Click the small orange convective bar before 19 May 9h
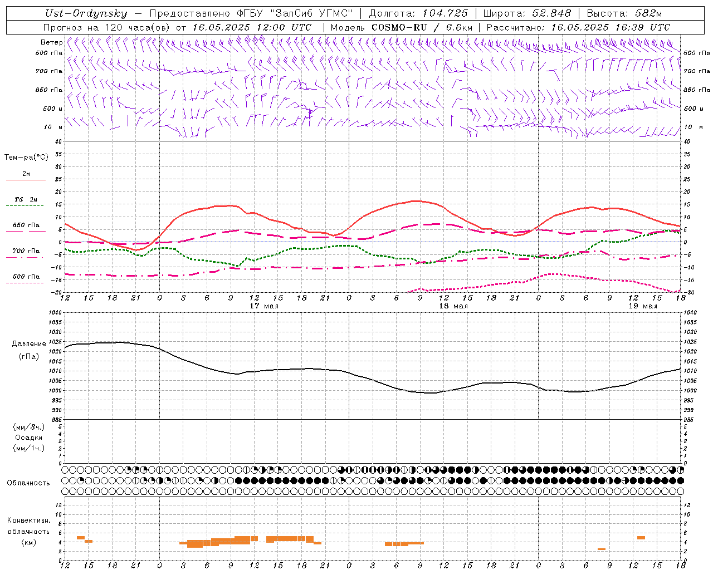This screenshot has width=713, height=570. 602,549
